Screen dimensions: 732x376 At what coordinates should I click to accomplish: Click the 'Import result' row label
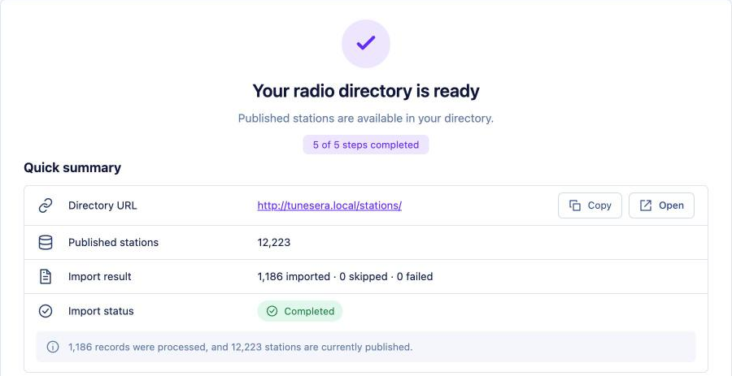pyautogui.click(x=100, y=277)
